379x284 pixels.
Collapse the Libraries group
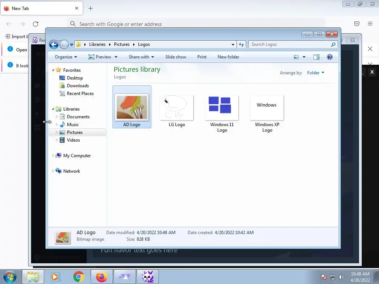(x=53, y=109)
